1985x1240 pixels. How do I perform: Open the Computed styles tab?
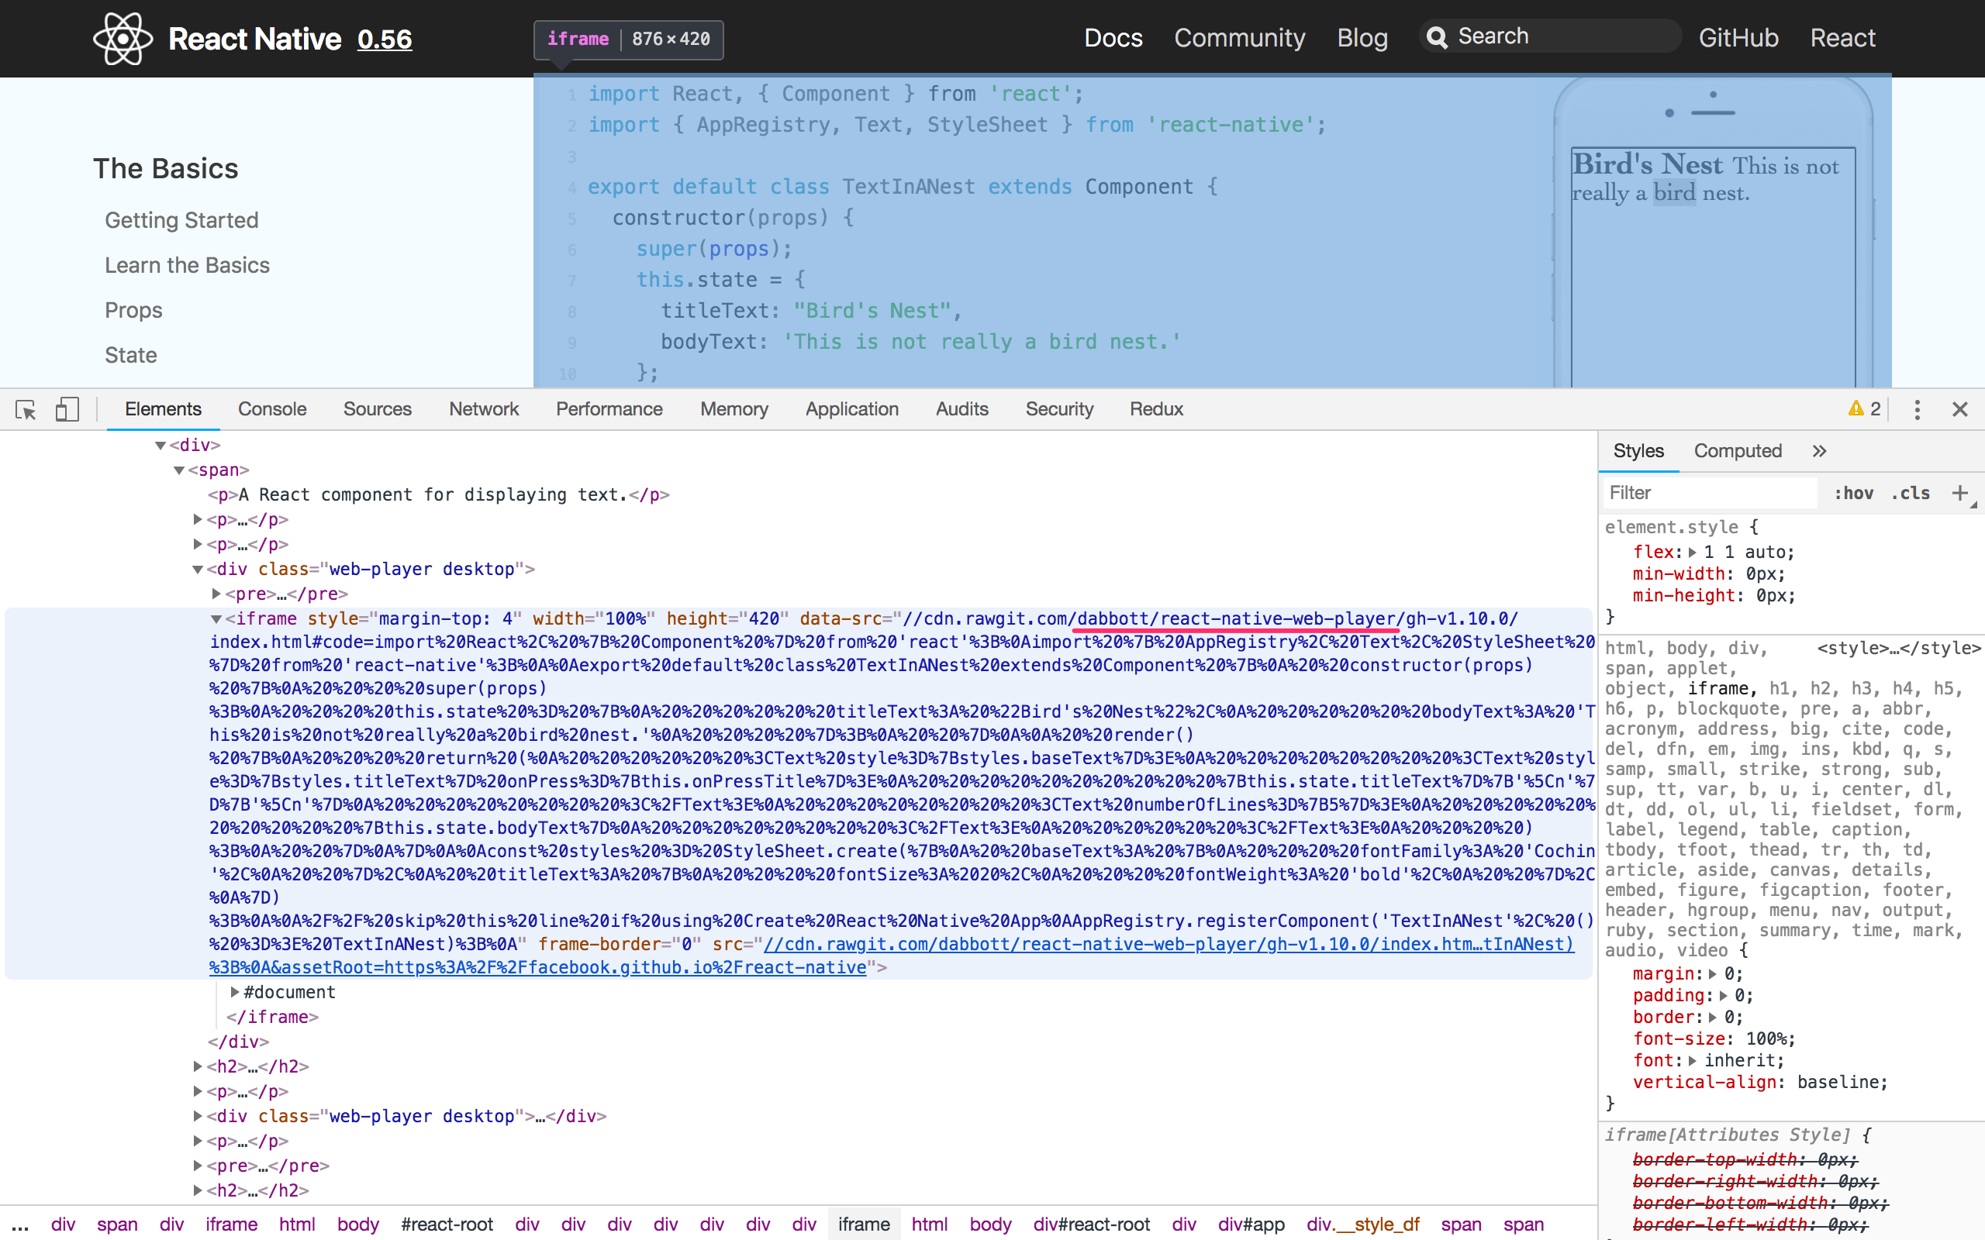point(1738,451)
